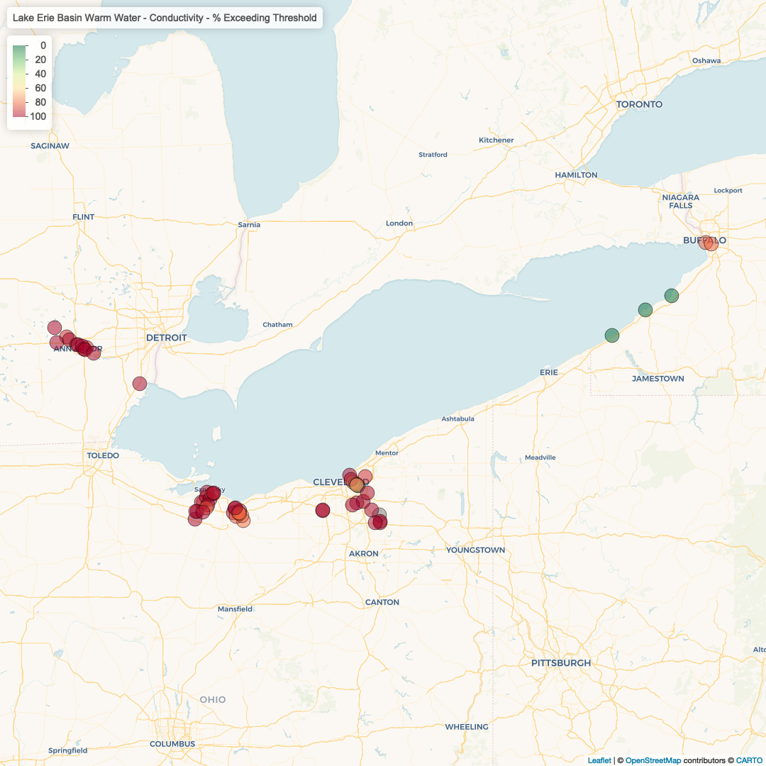Select the pink marker west of Ann Arbor cluster
The image size is (766, 766).
[53, 328]
